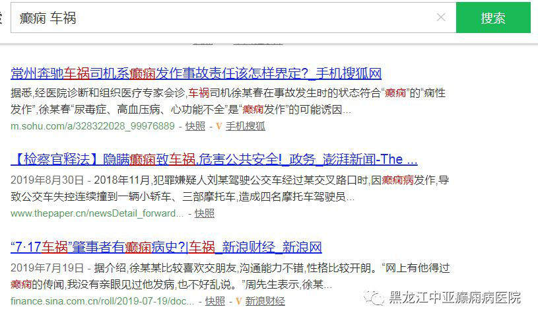Click the snippet text starting 据悉,经医院诊断
The image size is (538, 321).
[228, 101]
